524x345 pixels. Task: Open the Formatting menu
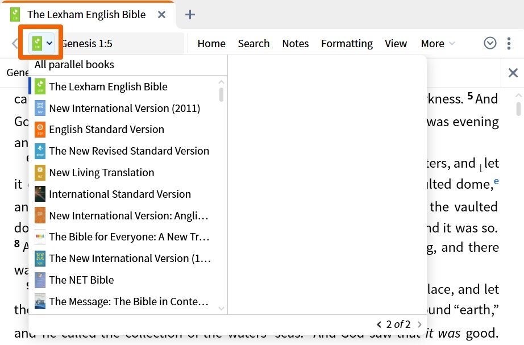[347, 43]
